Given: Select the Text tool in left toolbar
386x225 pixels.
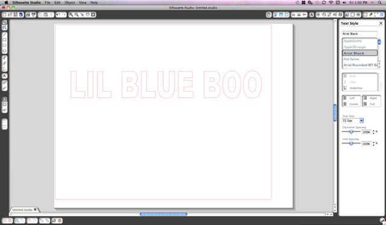Looking at the screenshot, I should coord(4,76).
